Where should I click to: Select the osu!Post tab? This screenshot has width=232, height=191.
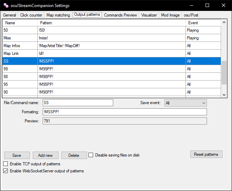tap(191, 15)
